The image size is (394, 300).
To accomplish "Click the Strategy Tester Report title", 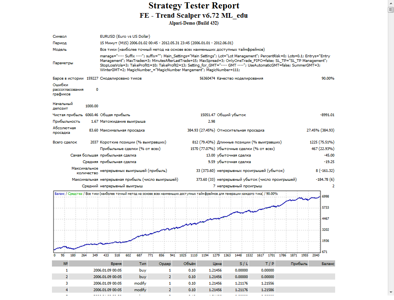I will (194, 5).
